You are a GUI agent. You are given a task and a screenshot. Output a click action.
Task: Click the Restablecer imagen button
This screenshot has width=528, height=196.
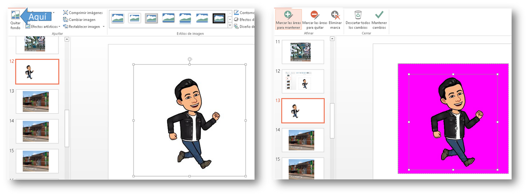[x=81, y=26]
